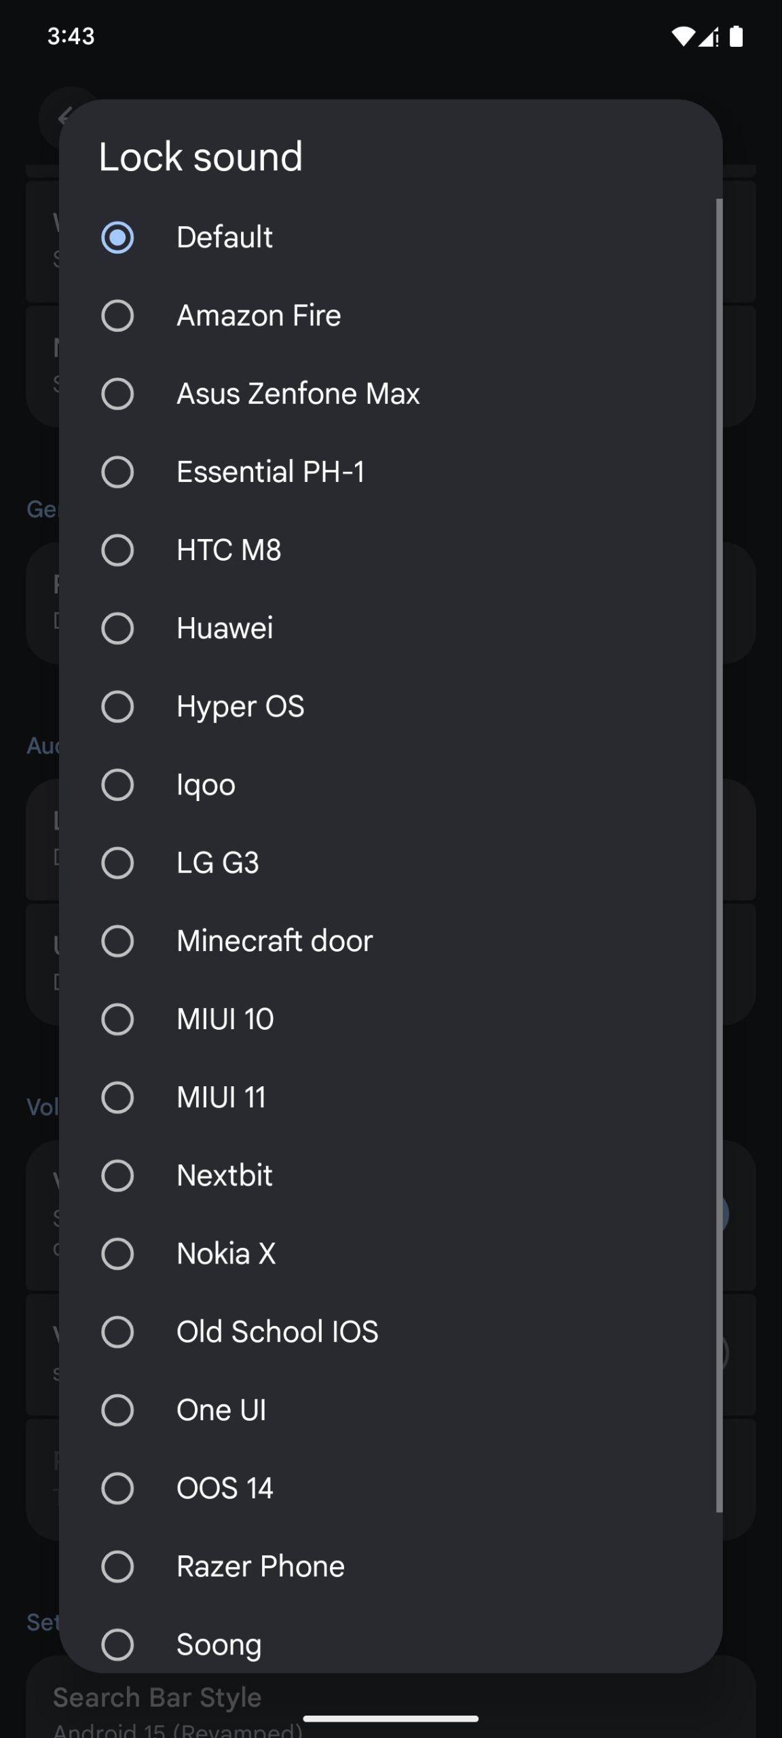Choose One UI lock sound
782x1738 pixels.
[390, 1410]
